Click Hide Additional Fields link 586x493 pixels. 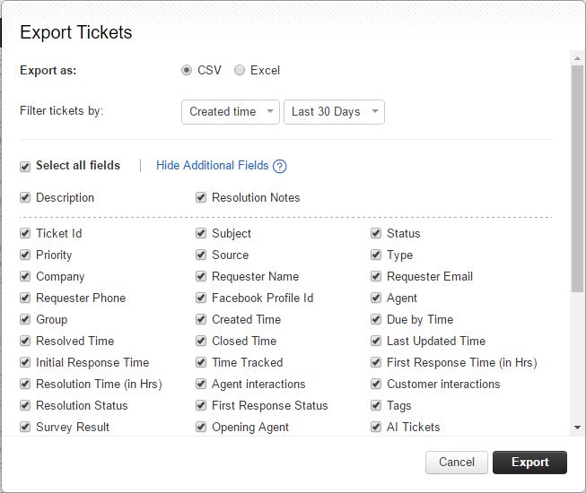pyautogui.click(x=213, y=165)
